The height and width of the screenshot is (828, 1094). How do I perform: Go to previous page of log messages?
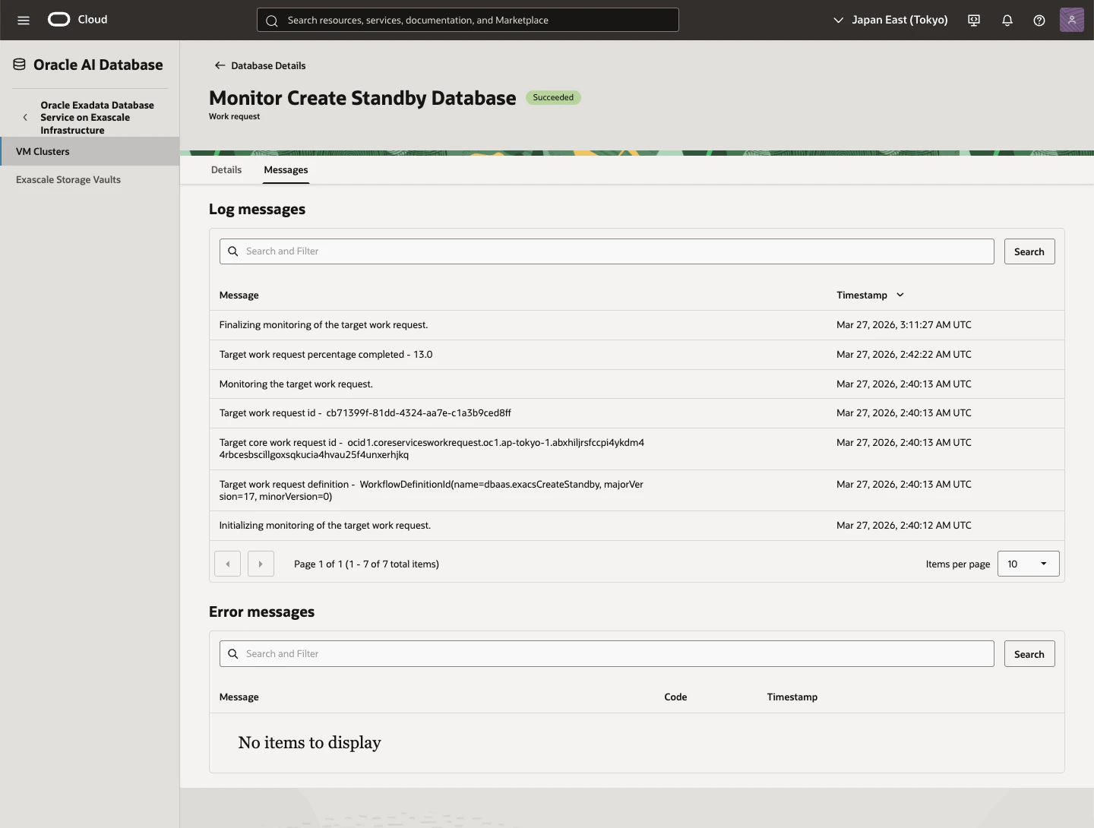[227, 564]
